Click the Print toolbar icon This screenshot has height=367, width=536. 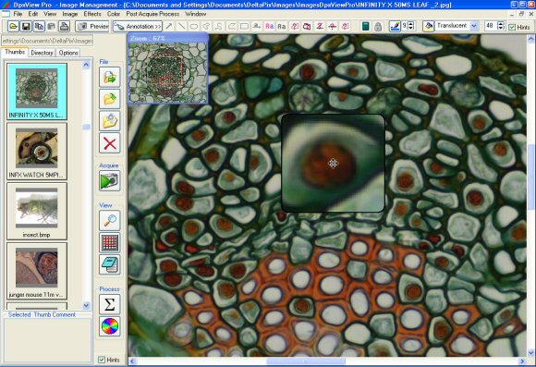click(64, 26)
